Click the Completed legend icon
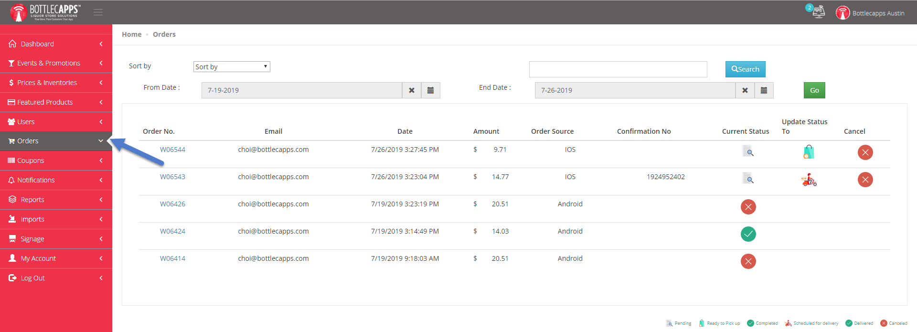Viewport: 917px width, 332px height. [x=750, y=323]
